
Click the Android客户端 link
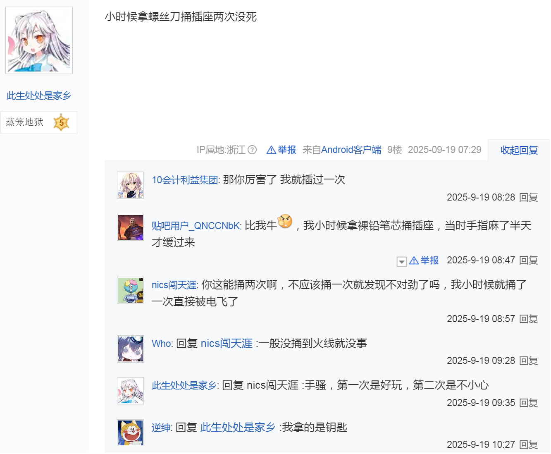pos(351,150)
